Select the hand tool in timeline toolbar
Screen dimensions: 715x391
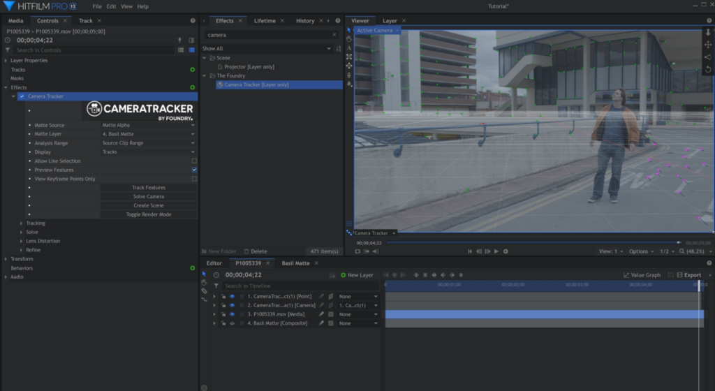click(x=204, y=283)
